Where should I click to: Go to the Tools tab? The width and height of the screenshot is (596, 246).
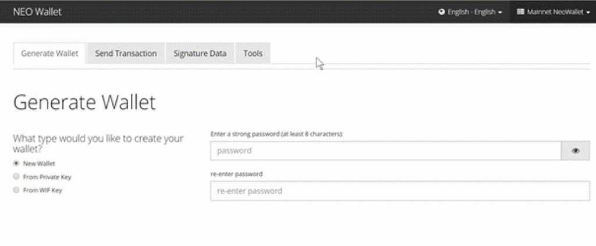pyautogui.click(x=253, y=54)
